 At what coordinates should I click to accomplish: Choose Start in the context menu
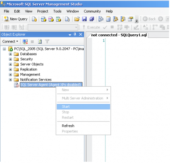pyautogui.click(x=83, y=107)
